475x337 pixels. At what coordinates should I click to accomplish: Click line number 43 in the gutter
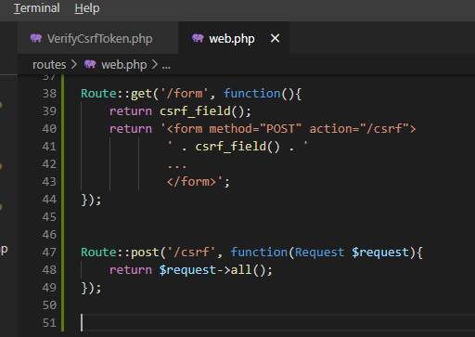tap(49, 182)
